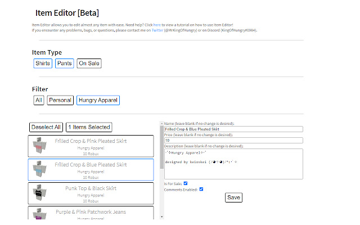Focus the Price input field

tap(233, 140)
